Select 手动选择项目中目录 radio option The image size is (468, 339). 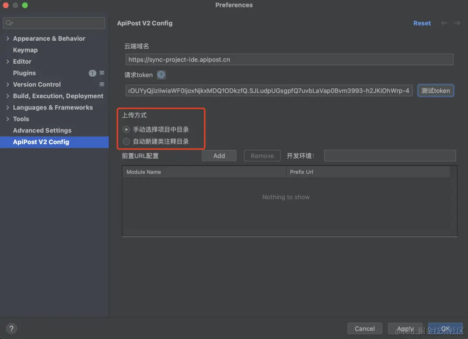[126, 129]
